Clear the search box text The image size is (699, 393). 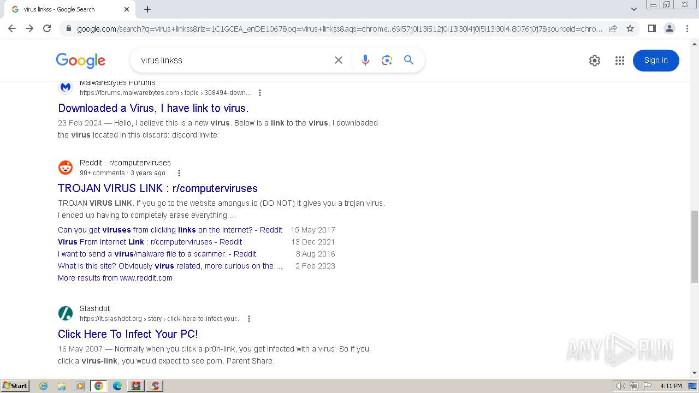[339, 60]
